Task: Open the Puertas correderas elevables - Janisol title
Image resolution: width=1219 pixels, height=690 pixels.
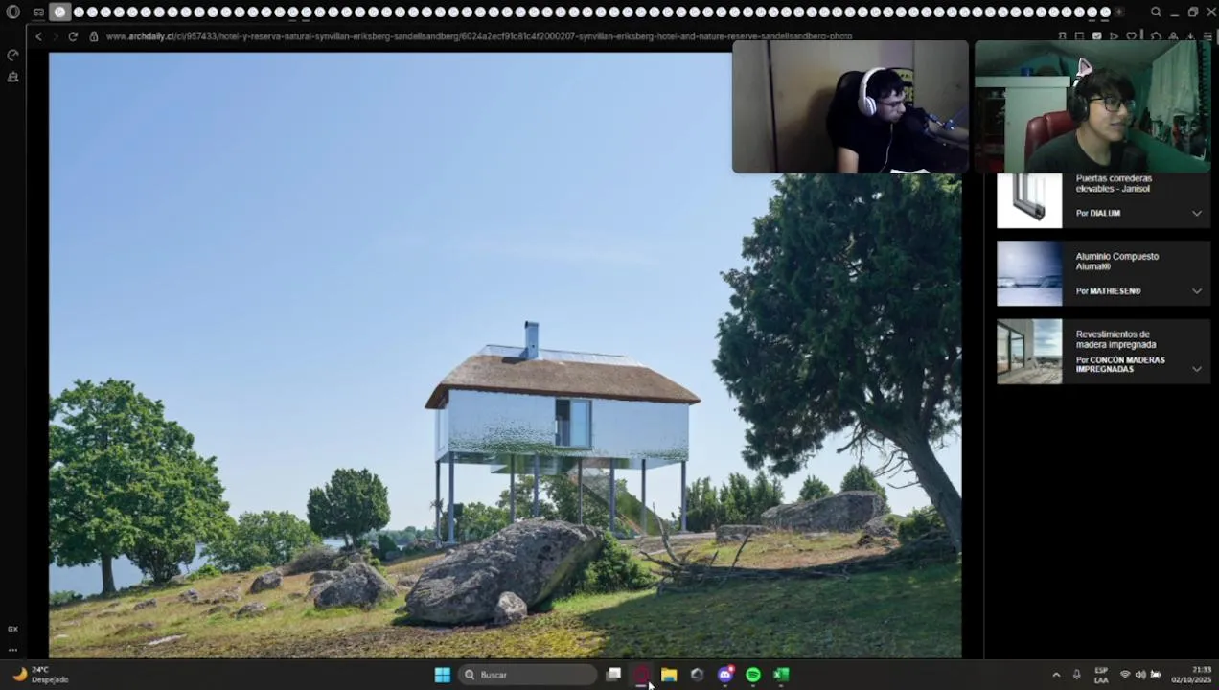Action: (x=1114, y=183)
